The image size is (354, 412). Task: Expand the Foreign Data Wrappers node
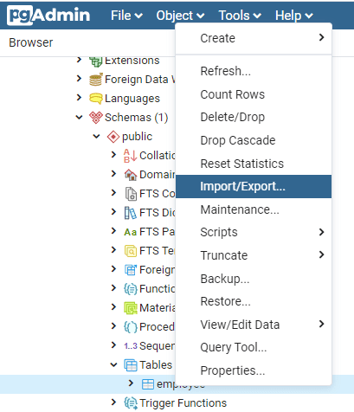coord(79,79)
